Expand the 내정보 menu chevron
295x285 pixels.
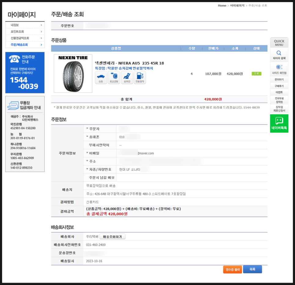click(x=41, y=25)
